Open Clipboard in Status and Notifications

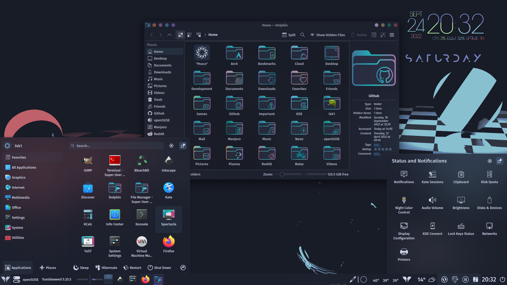461,177
